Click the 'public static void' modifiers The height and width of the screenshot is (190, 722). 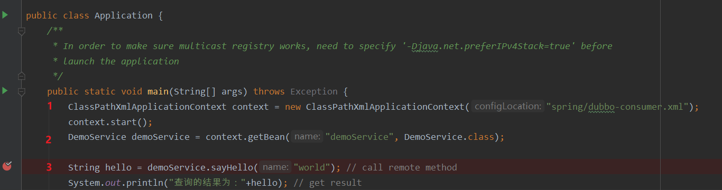tap(95, 91)
